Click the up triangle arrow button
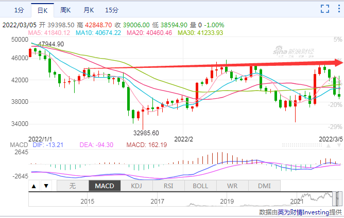This screenshot has height=218, width=344. pos(33,186)
